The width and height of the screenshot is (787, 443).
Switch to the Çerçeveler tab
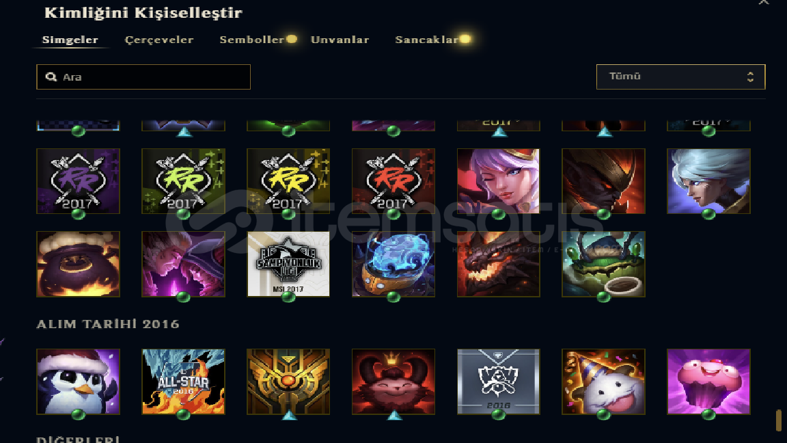pyautogui.click(x=159, y=40)
